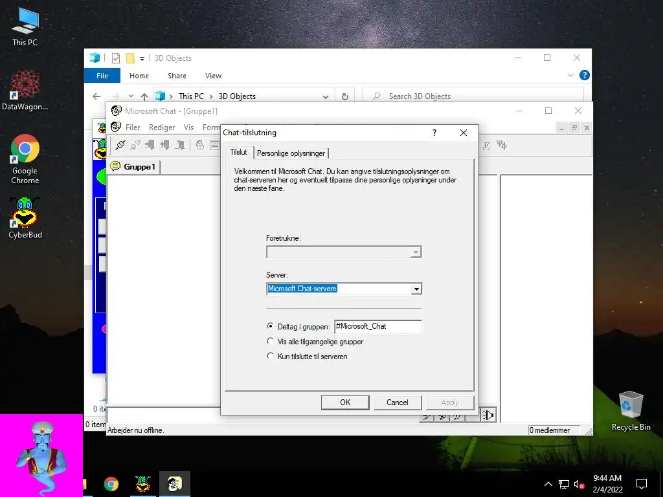Open the Home tab in File Explorer
Image resolution: width=663 pixels, height=497 pixels.
click(x=139, y=76)
